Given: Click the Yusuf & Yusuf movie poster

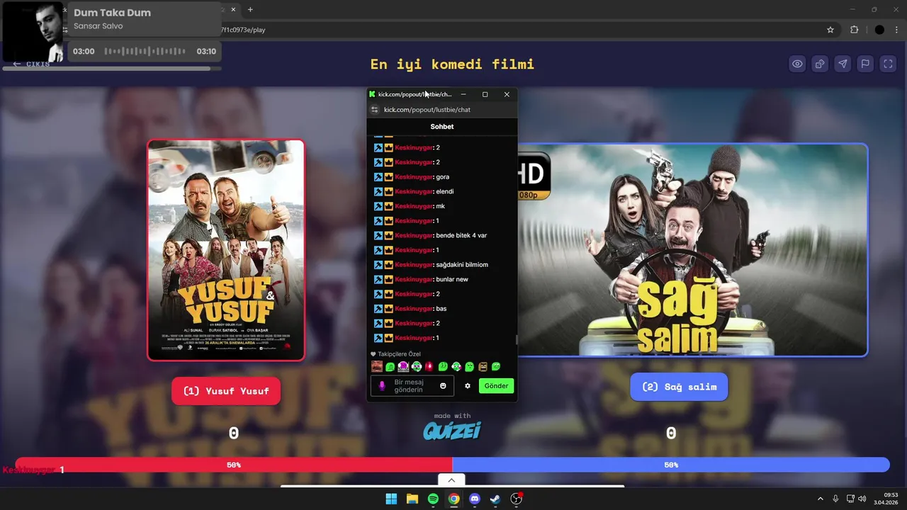Looking at the screenshot, I should click(226, 250).
